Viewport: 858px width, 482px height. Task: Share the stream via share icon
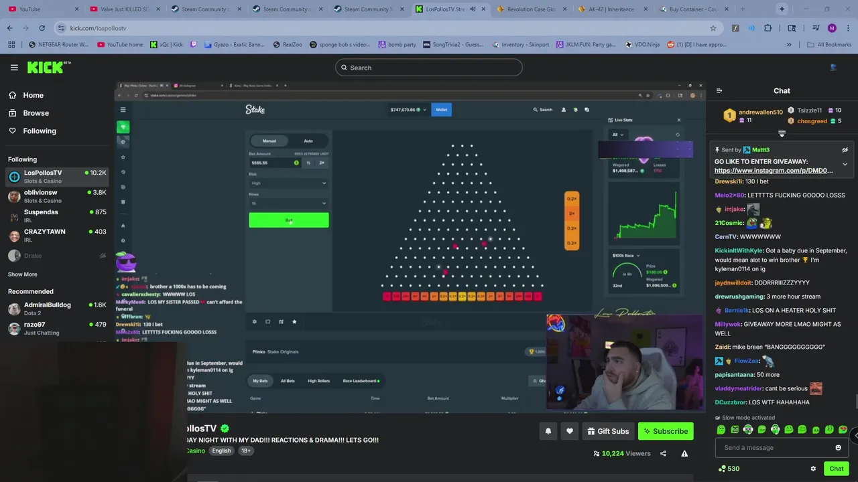pyautogui.click(x=663, y=453)
